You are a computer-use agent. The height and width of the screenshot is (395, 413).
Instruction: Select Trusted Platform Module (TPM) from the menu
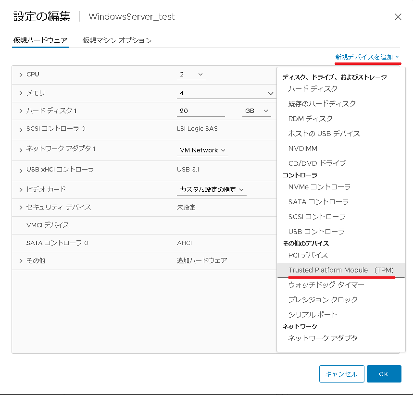341,270
